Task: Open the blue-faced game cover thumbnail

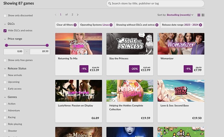Action: click(x=130, y=132)
